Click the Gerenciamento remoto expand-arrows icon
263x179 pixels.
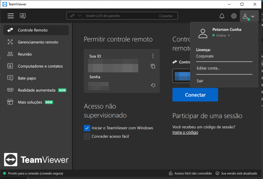pos(10,42)
